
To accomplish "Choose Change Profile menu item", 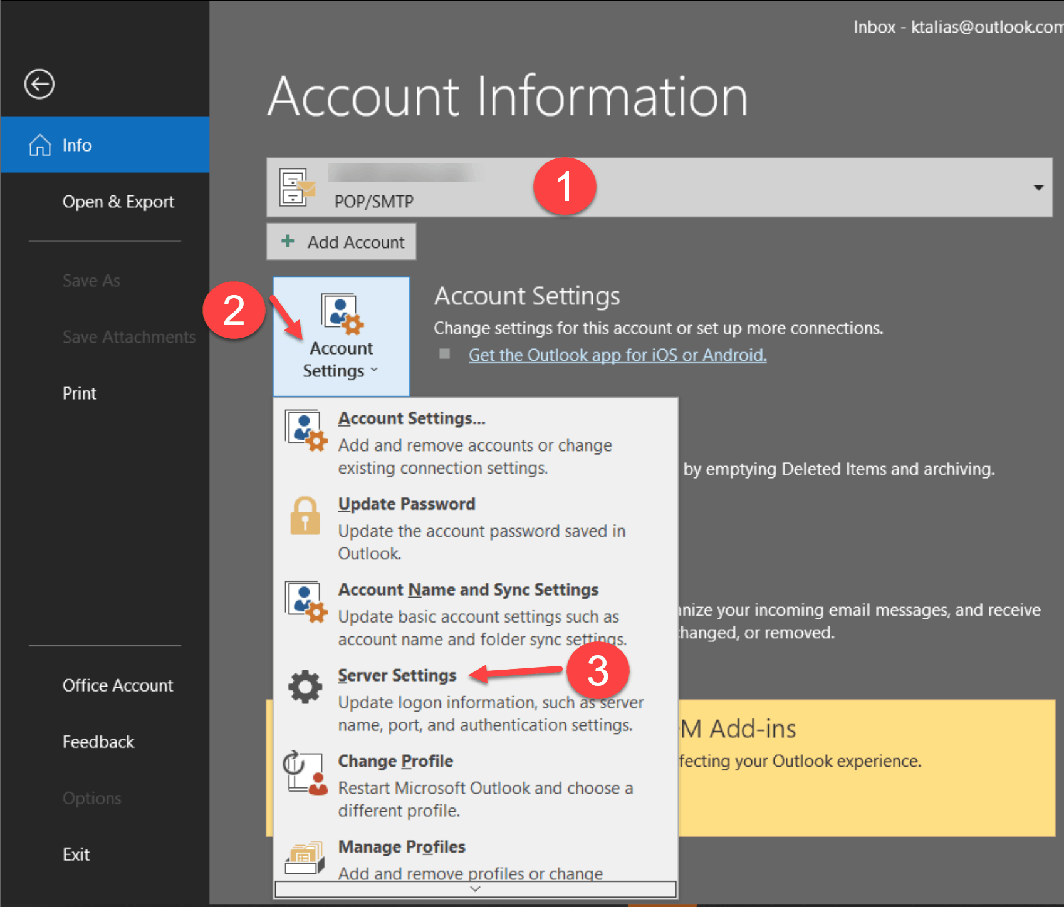I will point(476,785).
